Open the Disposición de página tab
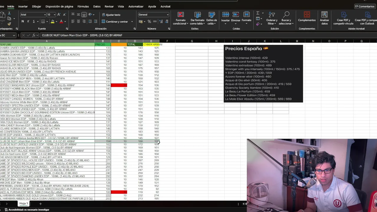 point(59,6)
